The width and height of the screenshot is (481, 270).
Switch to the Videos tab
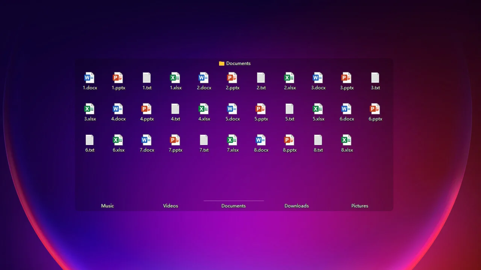click(x=171, y=205)
